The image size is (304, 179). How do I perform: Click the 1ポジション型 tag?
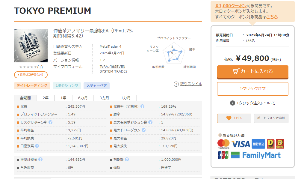coord(67,86)
